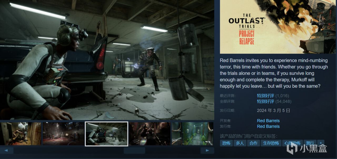Select the highlighted garage screenshot thumbnail

tap(106, 134)
